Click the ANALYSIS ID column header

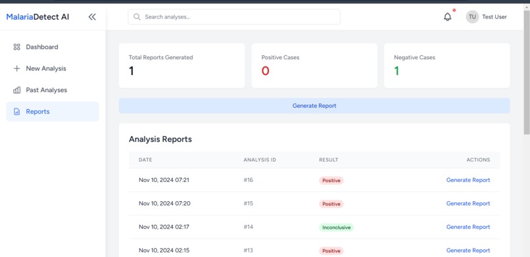point(260,160)
